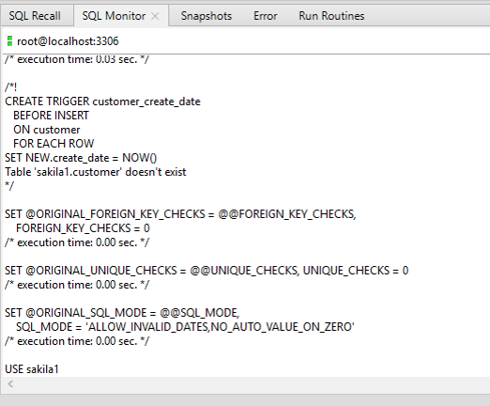The image size is (490, 406).
Task: Close the SQL Monitor tab
Action: coord(155,16)
